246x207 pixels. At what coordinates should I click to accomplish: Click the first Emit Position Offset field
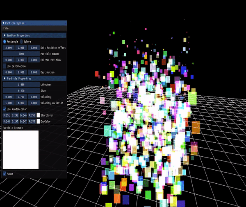pyautogui.click(x=9, y=47)
